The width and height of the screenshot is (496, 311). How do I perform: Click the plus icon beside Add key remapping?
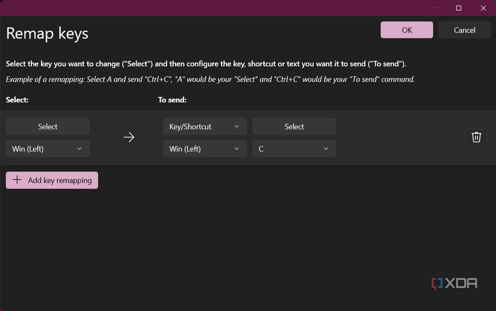[17, 180]
